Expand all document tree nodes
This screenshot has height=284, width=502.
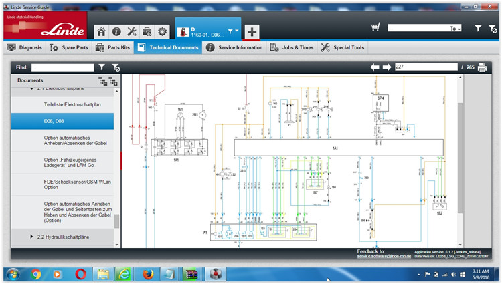pyautogui.click(x=113, y=81)
